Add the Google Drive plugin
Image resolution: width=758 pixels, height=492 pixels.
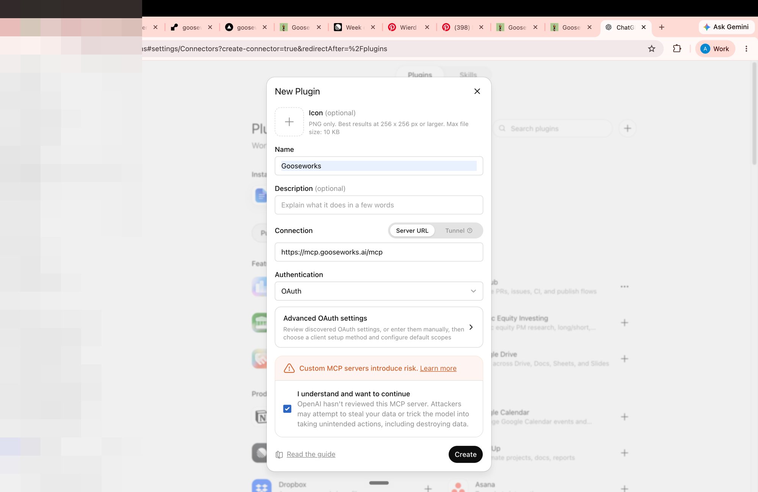click(625, 359)
